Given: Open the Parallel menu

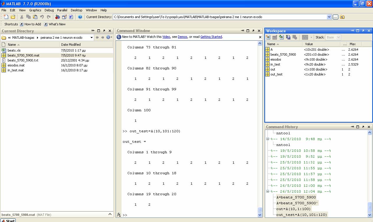Looking at the screenshot, I should coord(62,10).
